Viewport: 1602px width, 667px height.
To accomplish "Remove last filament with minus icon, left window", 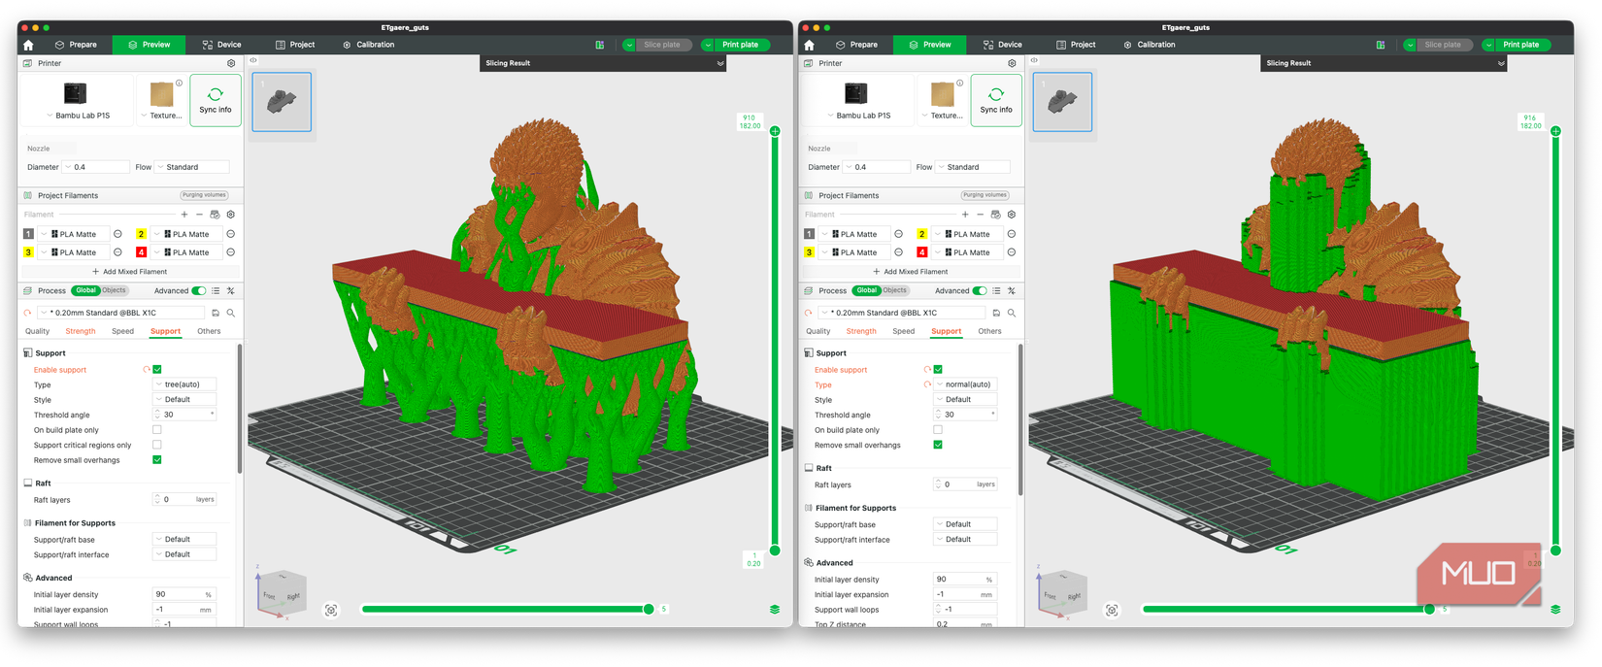I will (199, 215).
